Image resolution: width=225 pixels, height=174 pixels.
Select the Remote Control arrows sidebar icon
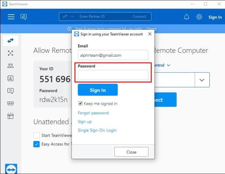click(x=10, y=41)
